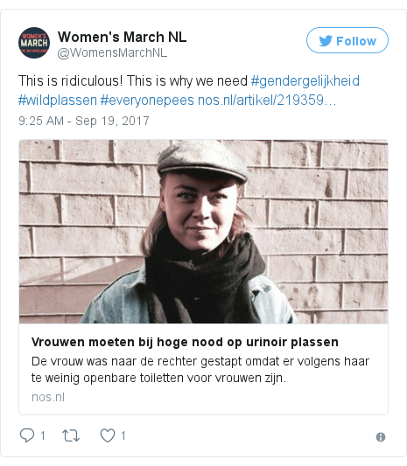
Task: Click the Women's March NL profile avatar
Action: pyautogui.click(x=34, y=43)
